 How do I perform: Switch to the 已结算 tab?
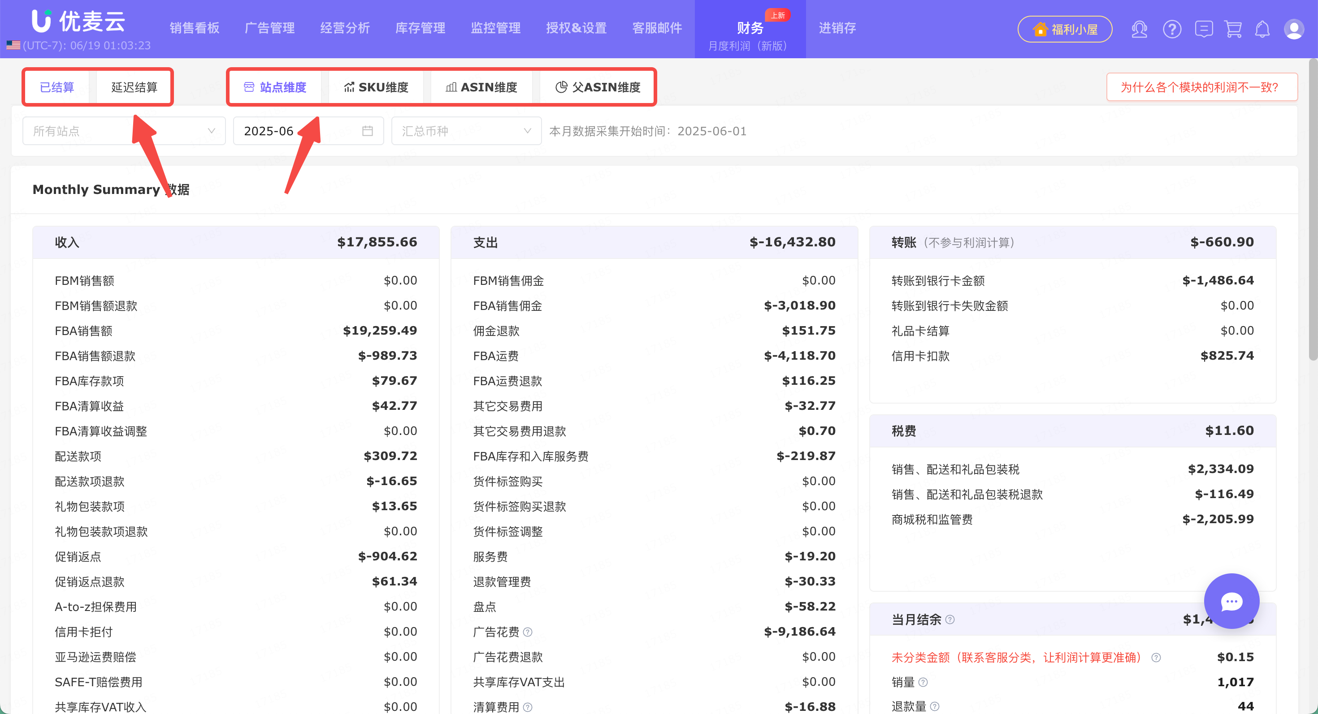coord(57,87)
